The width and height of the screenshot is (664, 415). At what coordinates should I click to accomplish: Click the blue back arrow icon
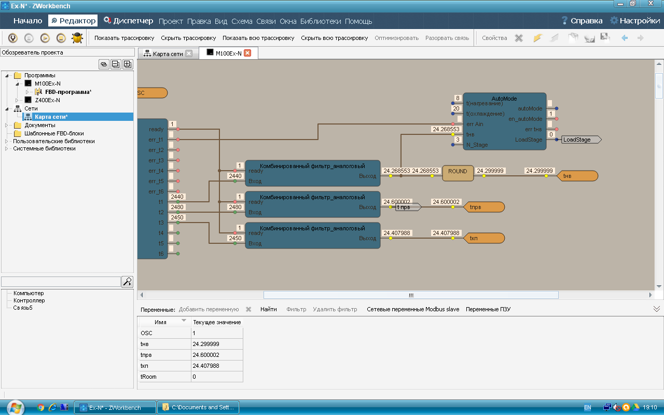(x=625, y=38)
